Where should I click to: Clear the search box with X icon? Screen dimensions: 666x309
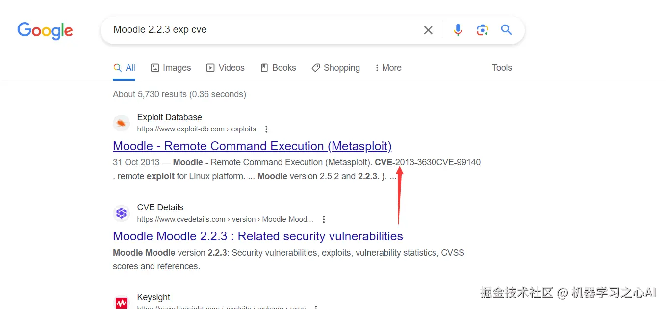[x=428, y=30]
